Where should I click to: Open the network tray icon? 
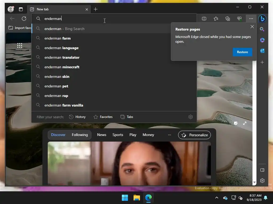tap(234, 198)
